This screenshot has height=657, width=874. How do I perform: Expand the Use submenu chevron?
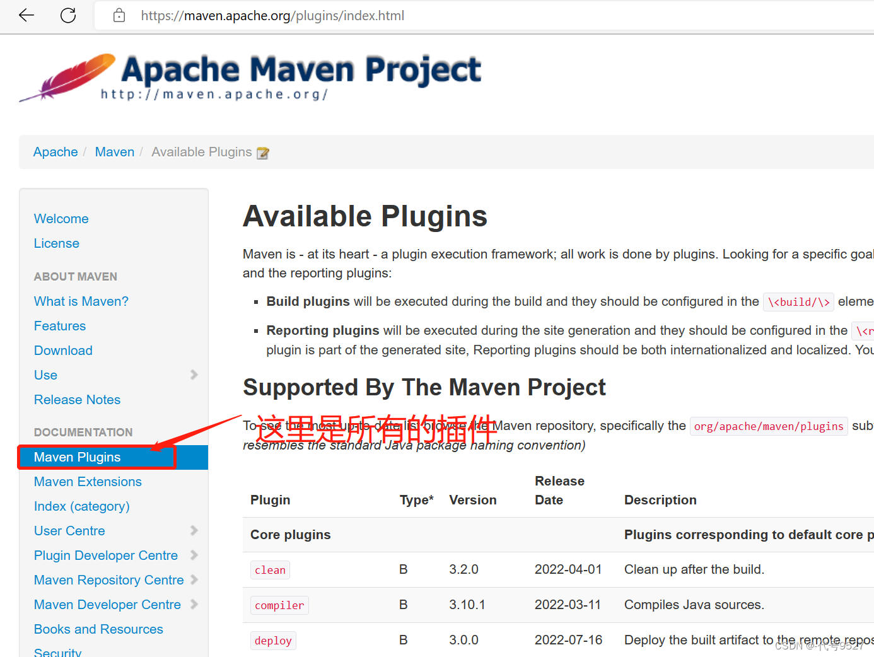194,375
